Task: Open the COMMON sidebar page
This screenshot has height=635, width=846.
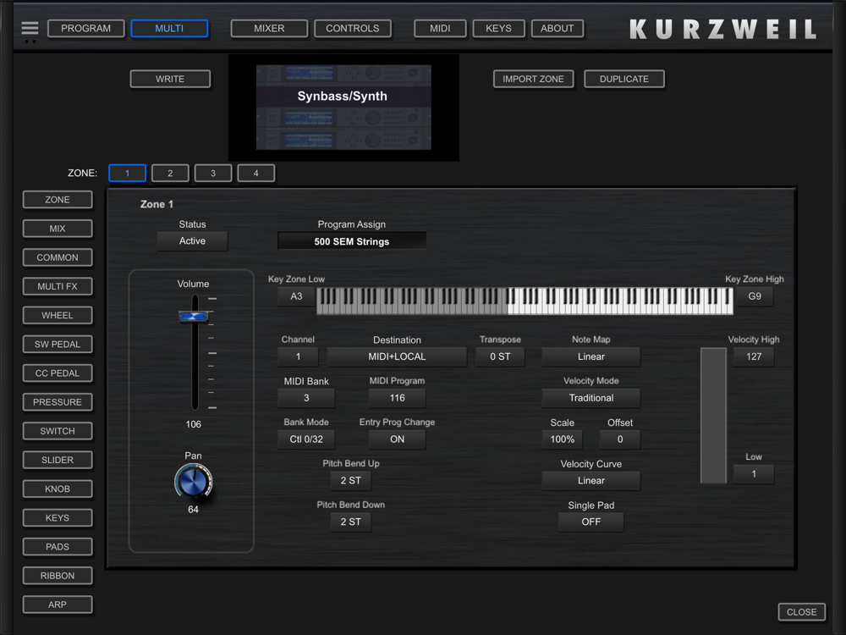Action: coord(58,257)
